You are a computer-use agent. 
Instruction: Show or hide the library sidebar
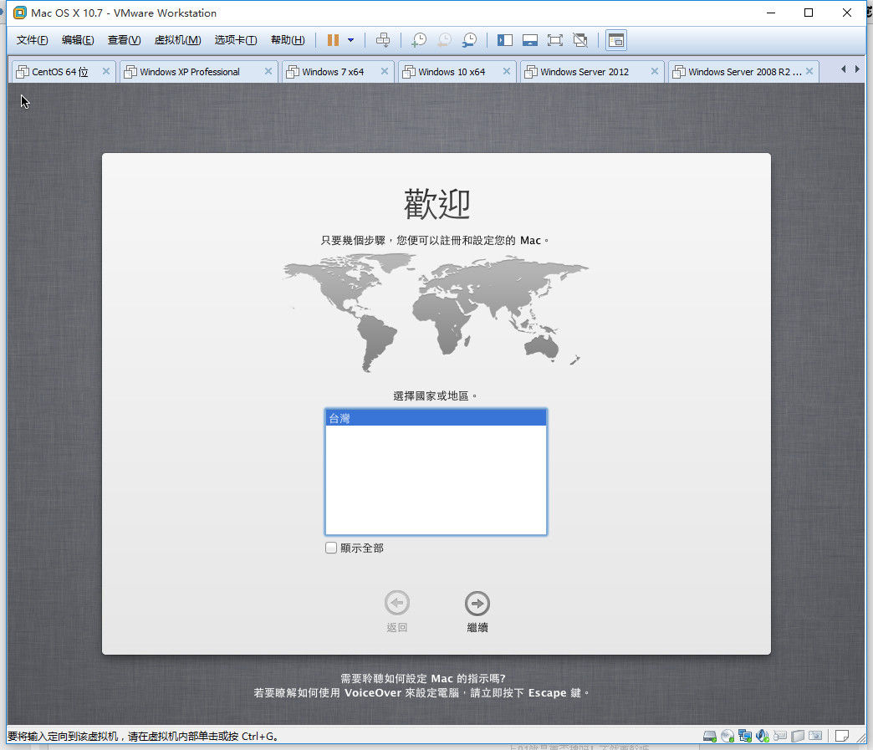click(x=505, y=40)
